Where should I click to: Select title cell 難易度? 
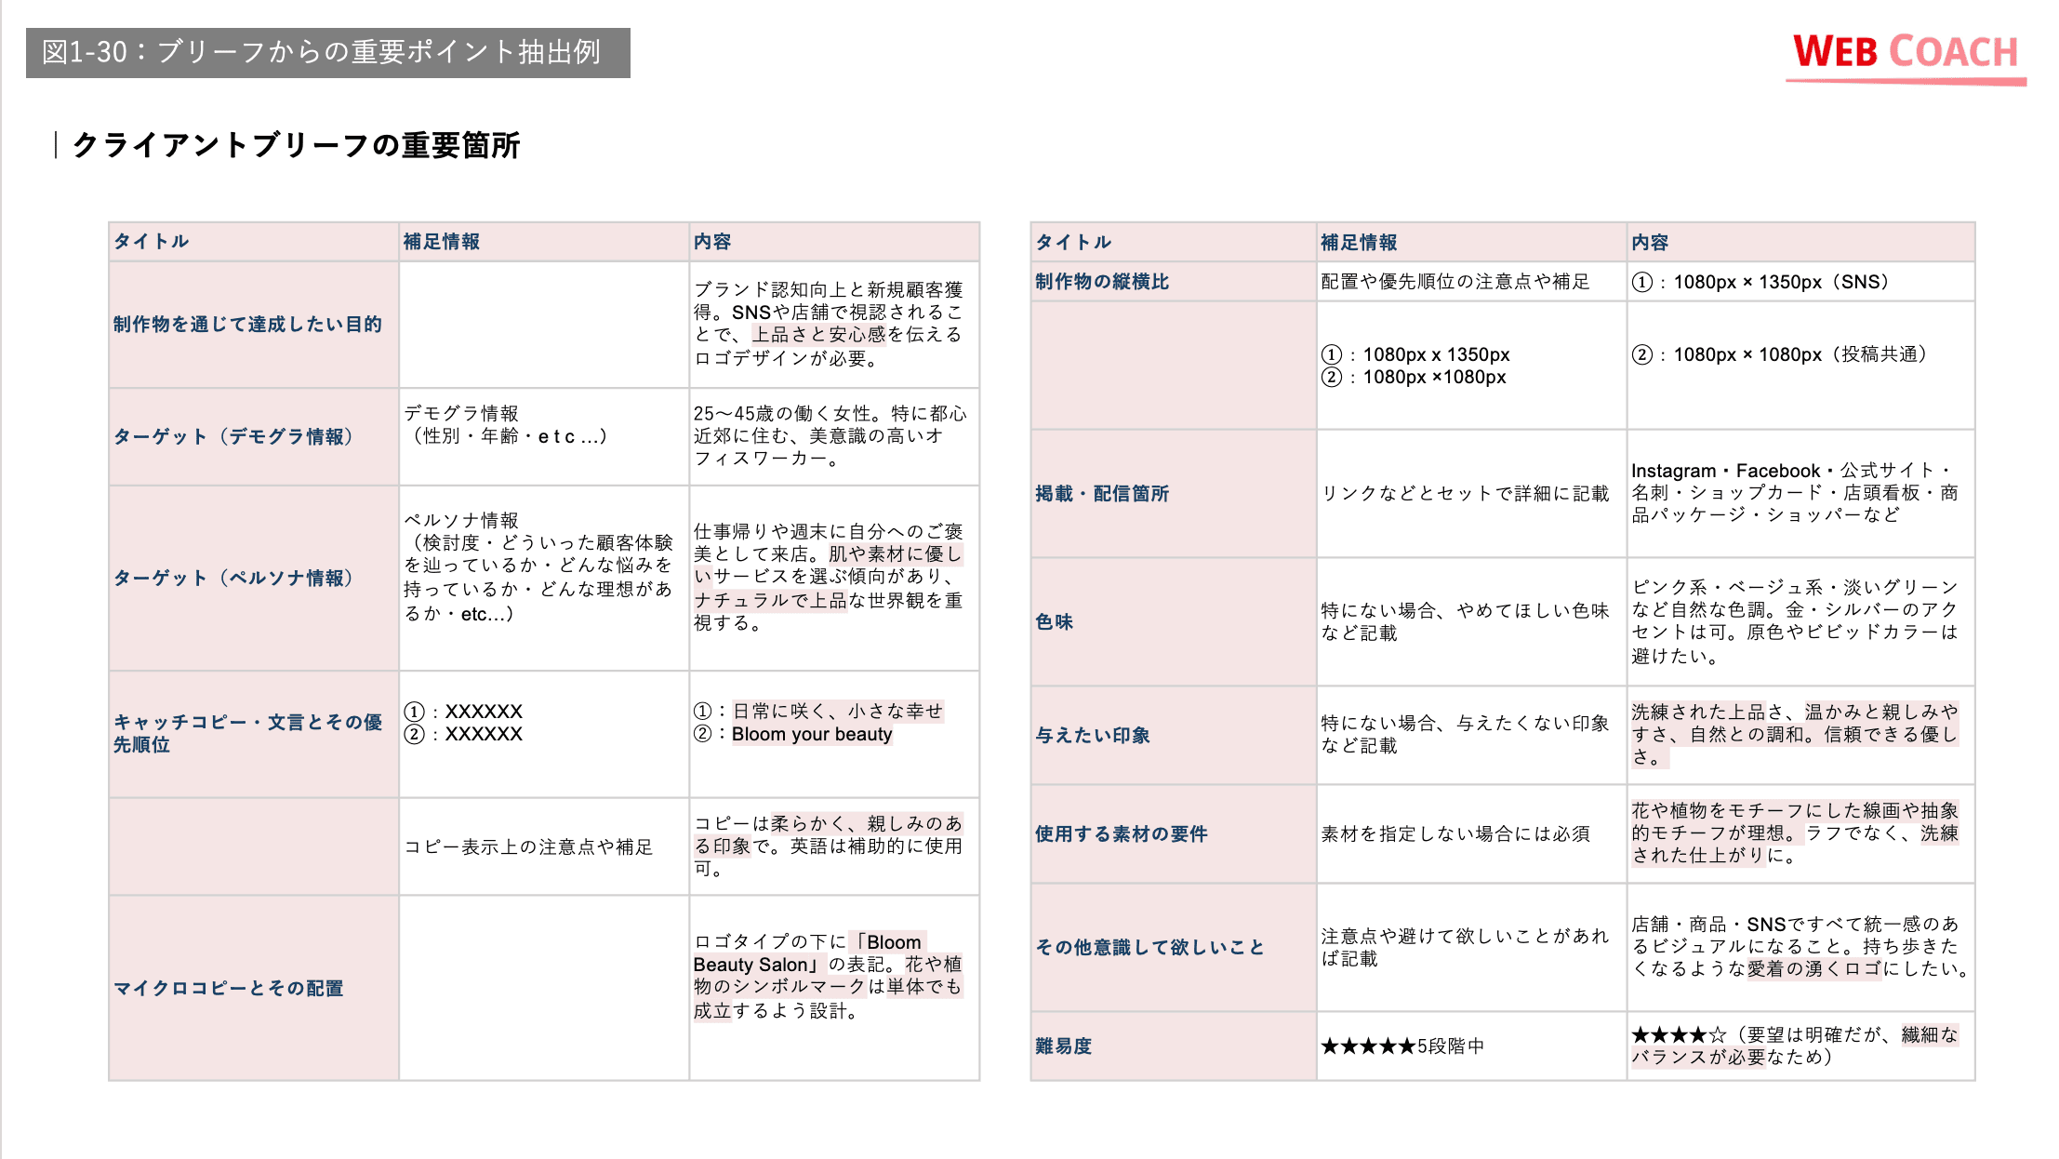1174,1046
